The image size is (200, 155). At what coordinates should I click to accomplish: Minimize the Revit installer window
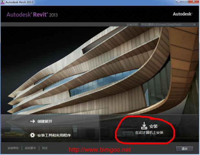point(179,2)
